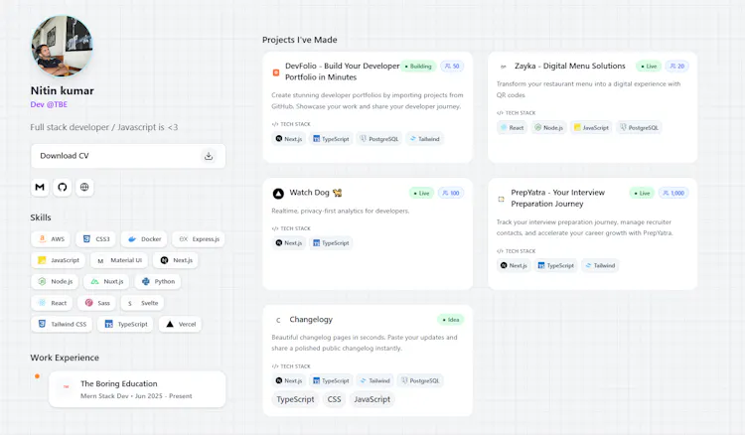
Task: Click the Next.js tag in Changelogy card
Action: click(x=288, y=380)
